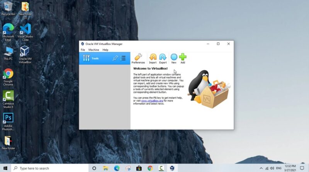This screenshot has width=309, height=172.
Task: Open File Explorer from taskbar
Action: 105,168
